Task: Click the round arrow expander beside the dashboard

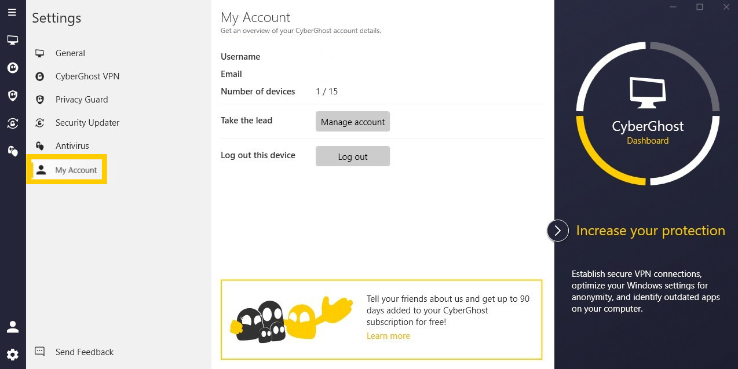Action: point(558,231)
